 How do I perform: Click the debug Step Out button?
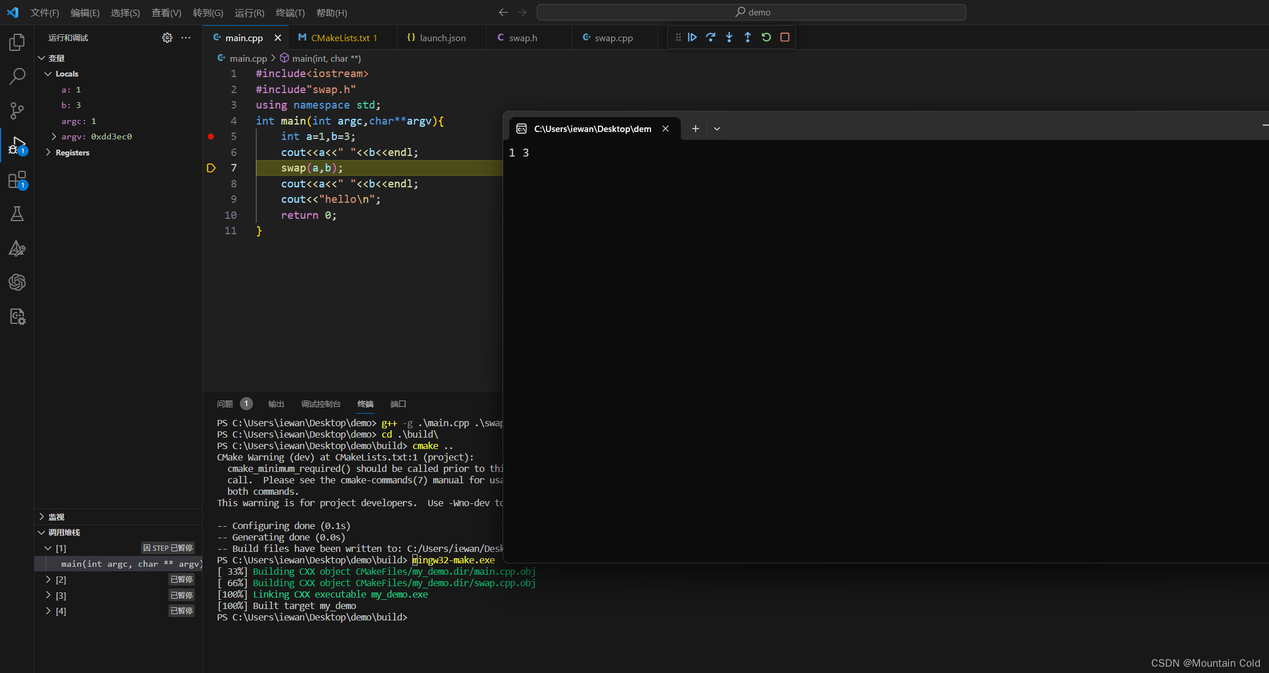coord(748,37)
